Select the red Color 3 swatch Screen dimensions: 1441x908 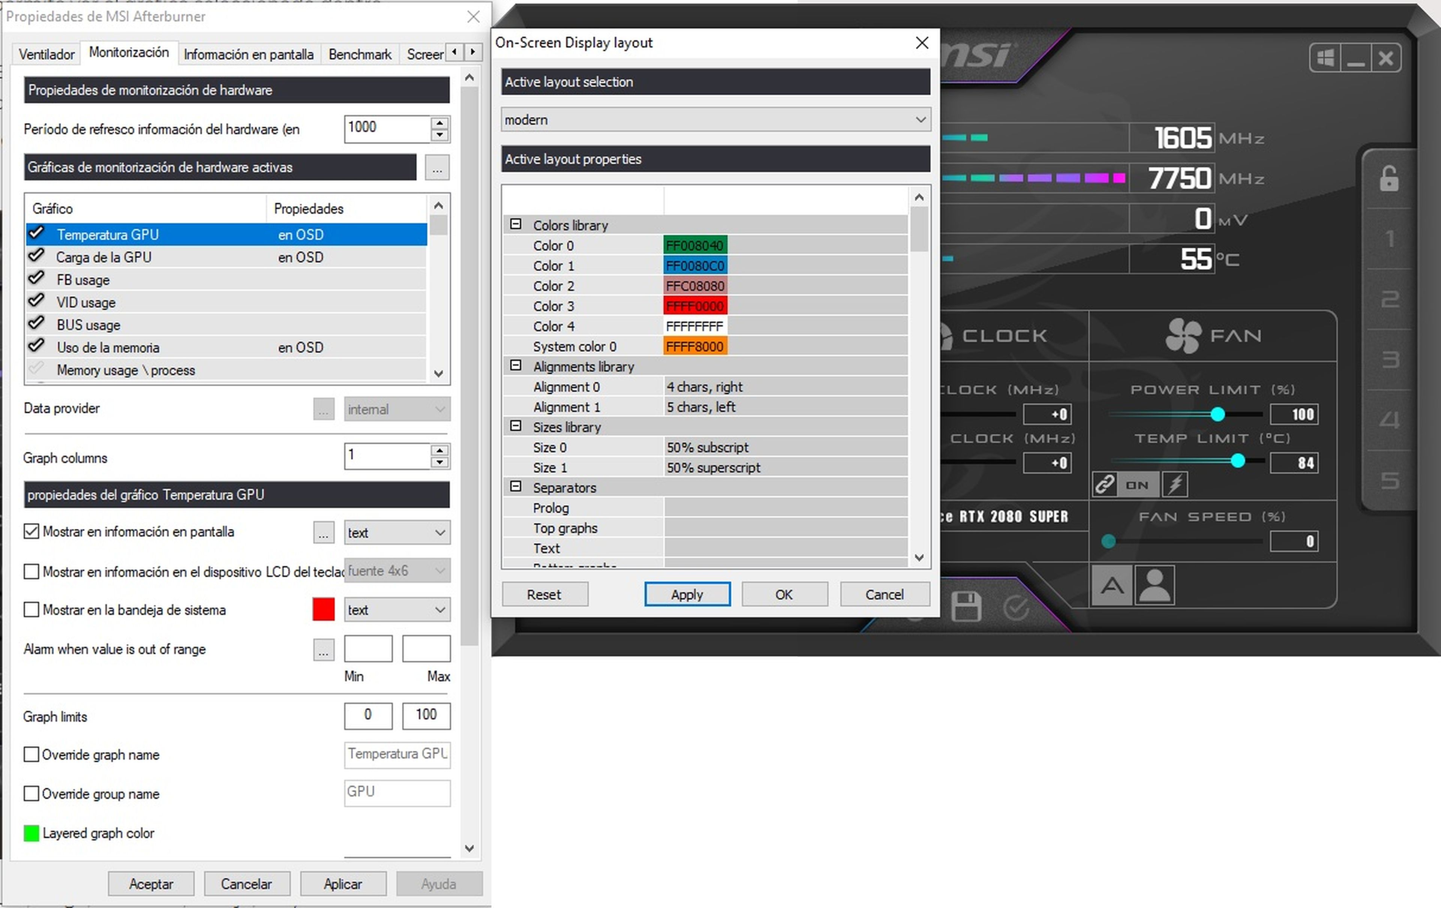(x=695, y=306)
